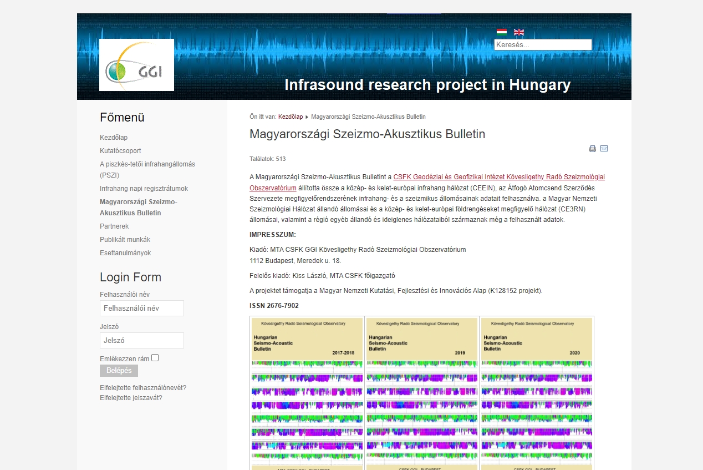Print this page via printer icon
The height and width of the screenshot is (470, 703).
click(x=593, y=149)
